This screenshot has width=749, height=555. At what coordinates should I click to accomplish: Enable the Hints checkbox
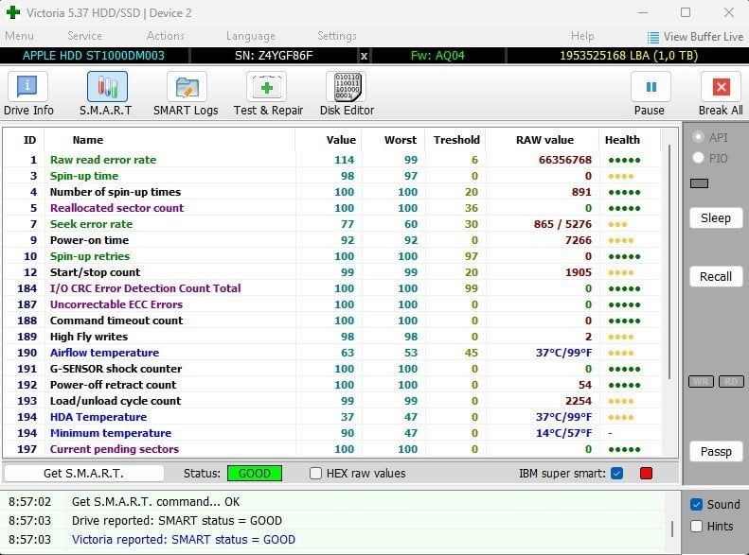coord(697,527)
